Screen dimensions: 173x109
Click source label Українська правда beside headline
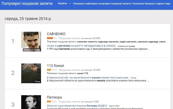pos(126,46)
